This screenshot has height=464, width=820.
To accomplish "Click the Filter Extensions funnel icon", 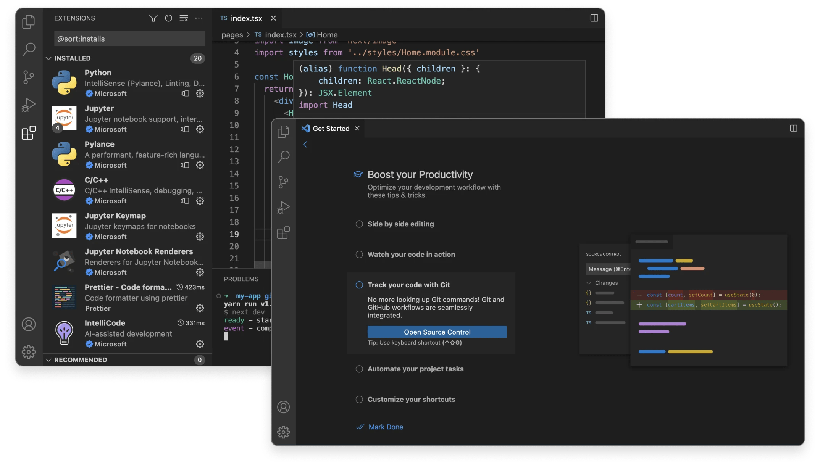I will [x=153, y=18].
